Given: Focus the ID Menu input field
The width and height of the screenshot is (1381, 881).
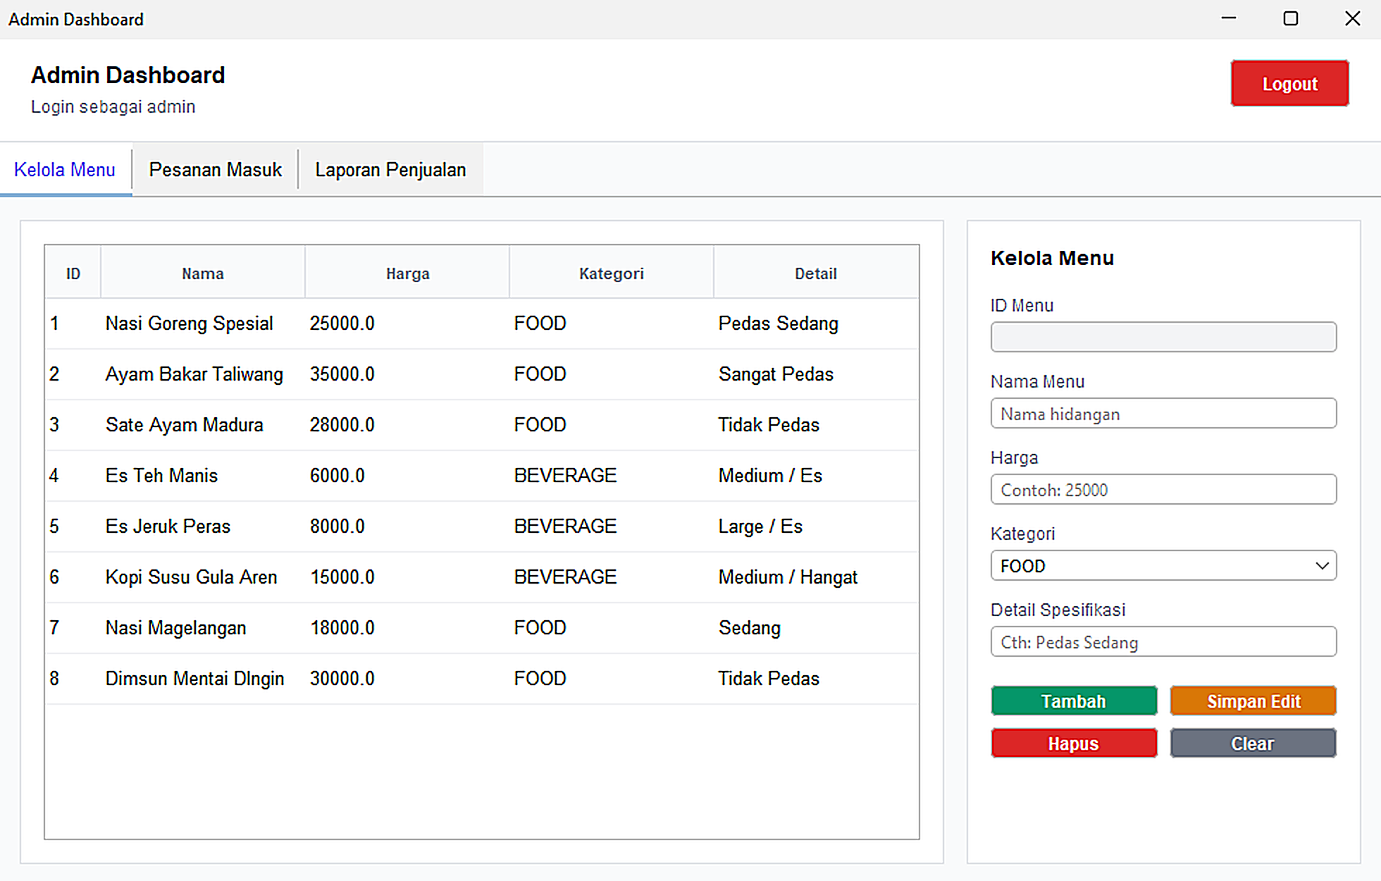Looking at the screenshot, I should 1163,337.
